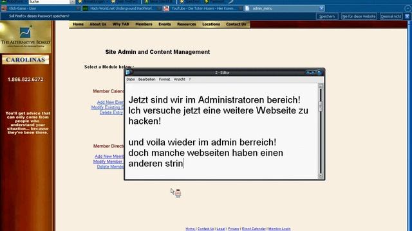This screenshot has width=412, height=231.
Task: Click The Alternative Board logo
Action: tap(26, 37)
